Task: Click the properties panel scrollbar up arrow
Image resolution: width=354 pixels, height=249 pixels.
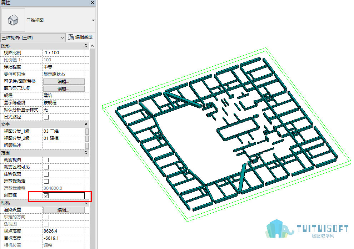Action: 92,46
